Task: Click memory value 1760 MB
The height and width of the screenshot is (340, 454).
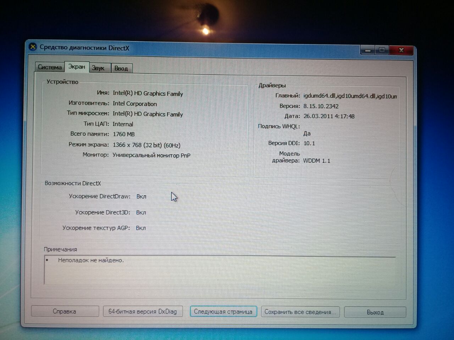Action: click(124, 134)
